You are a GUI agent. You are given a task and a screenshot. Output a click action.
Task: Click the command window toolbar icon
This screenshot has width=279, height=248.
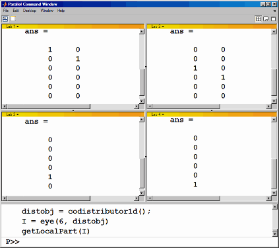click(x=5, y=19)
